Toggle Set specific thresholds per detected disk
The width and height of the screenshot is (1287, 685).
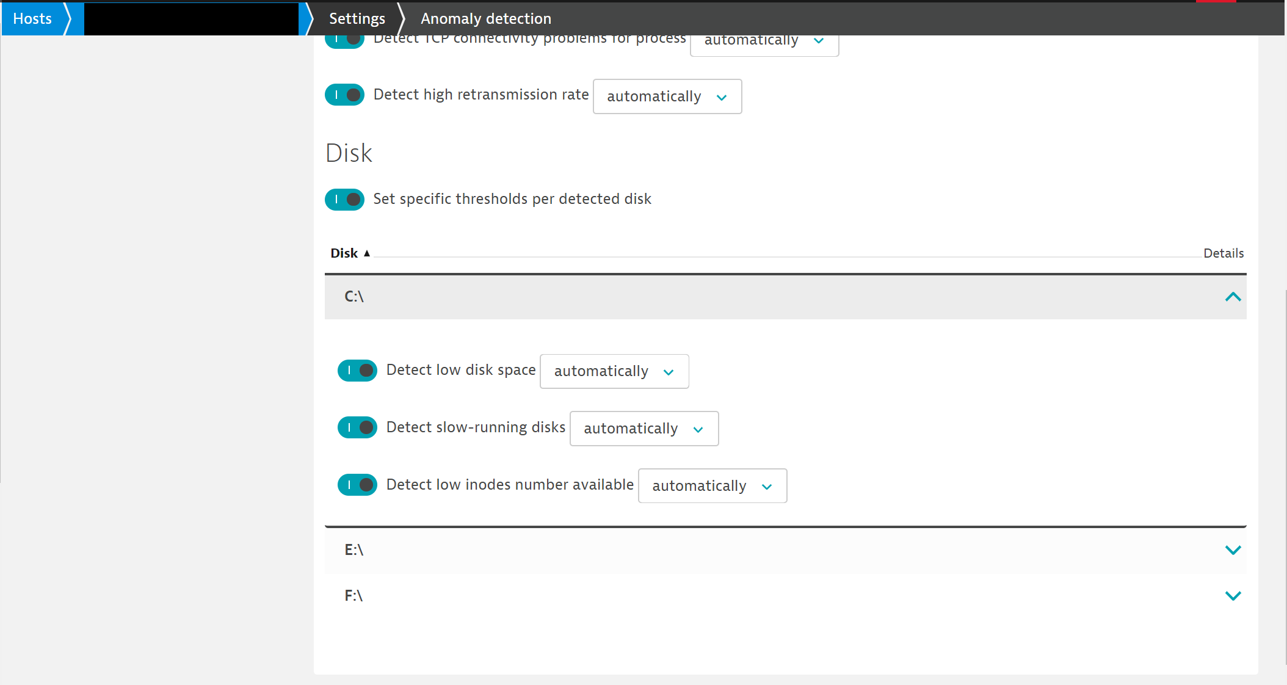coord(344,200)
